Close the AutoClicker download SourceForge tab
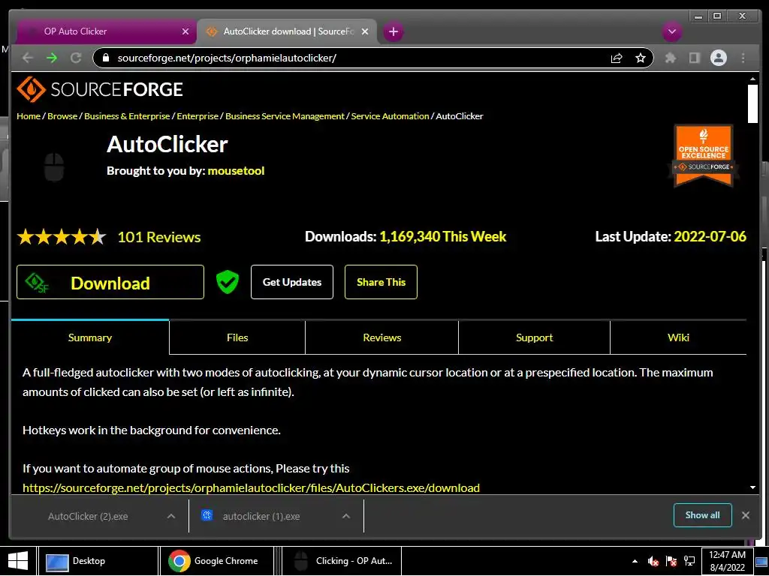The image size is (769, 576). [x=365, y=31]
